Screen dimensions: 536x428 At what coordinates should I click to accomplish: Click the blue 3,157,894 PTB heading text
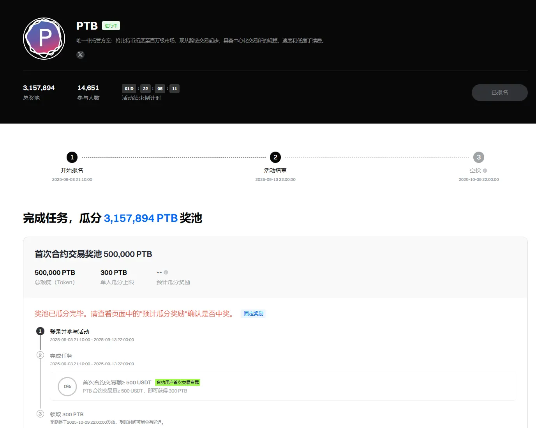pyautogui.click(x=141, y=218)
